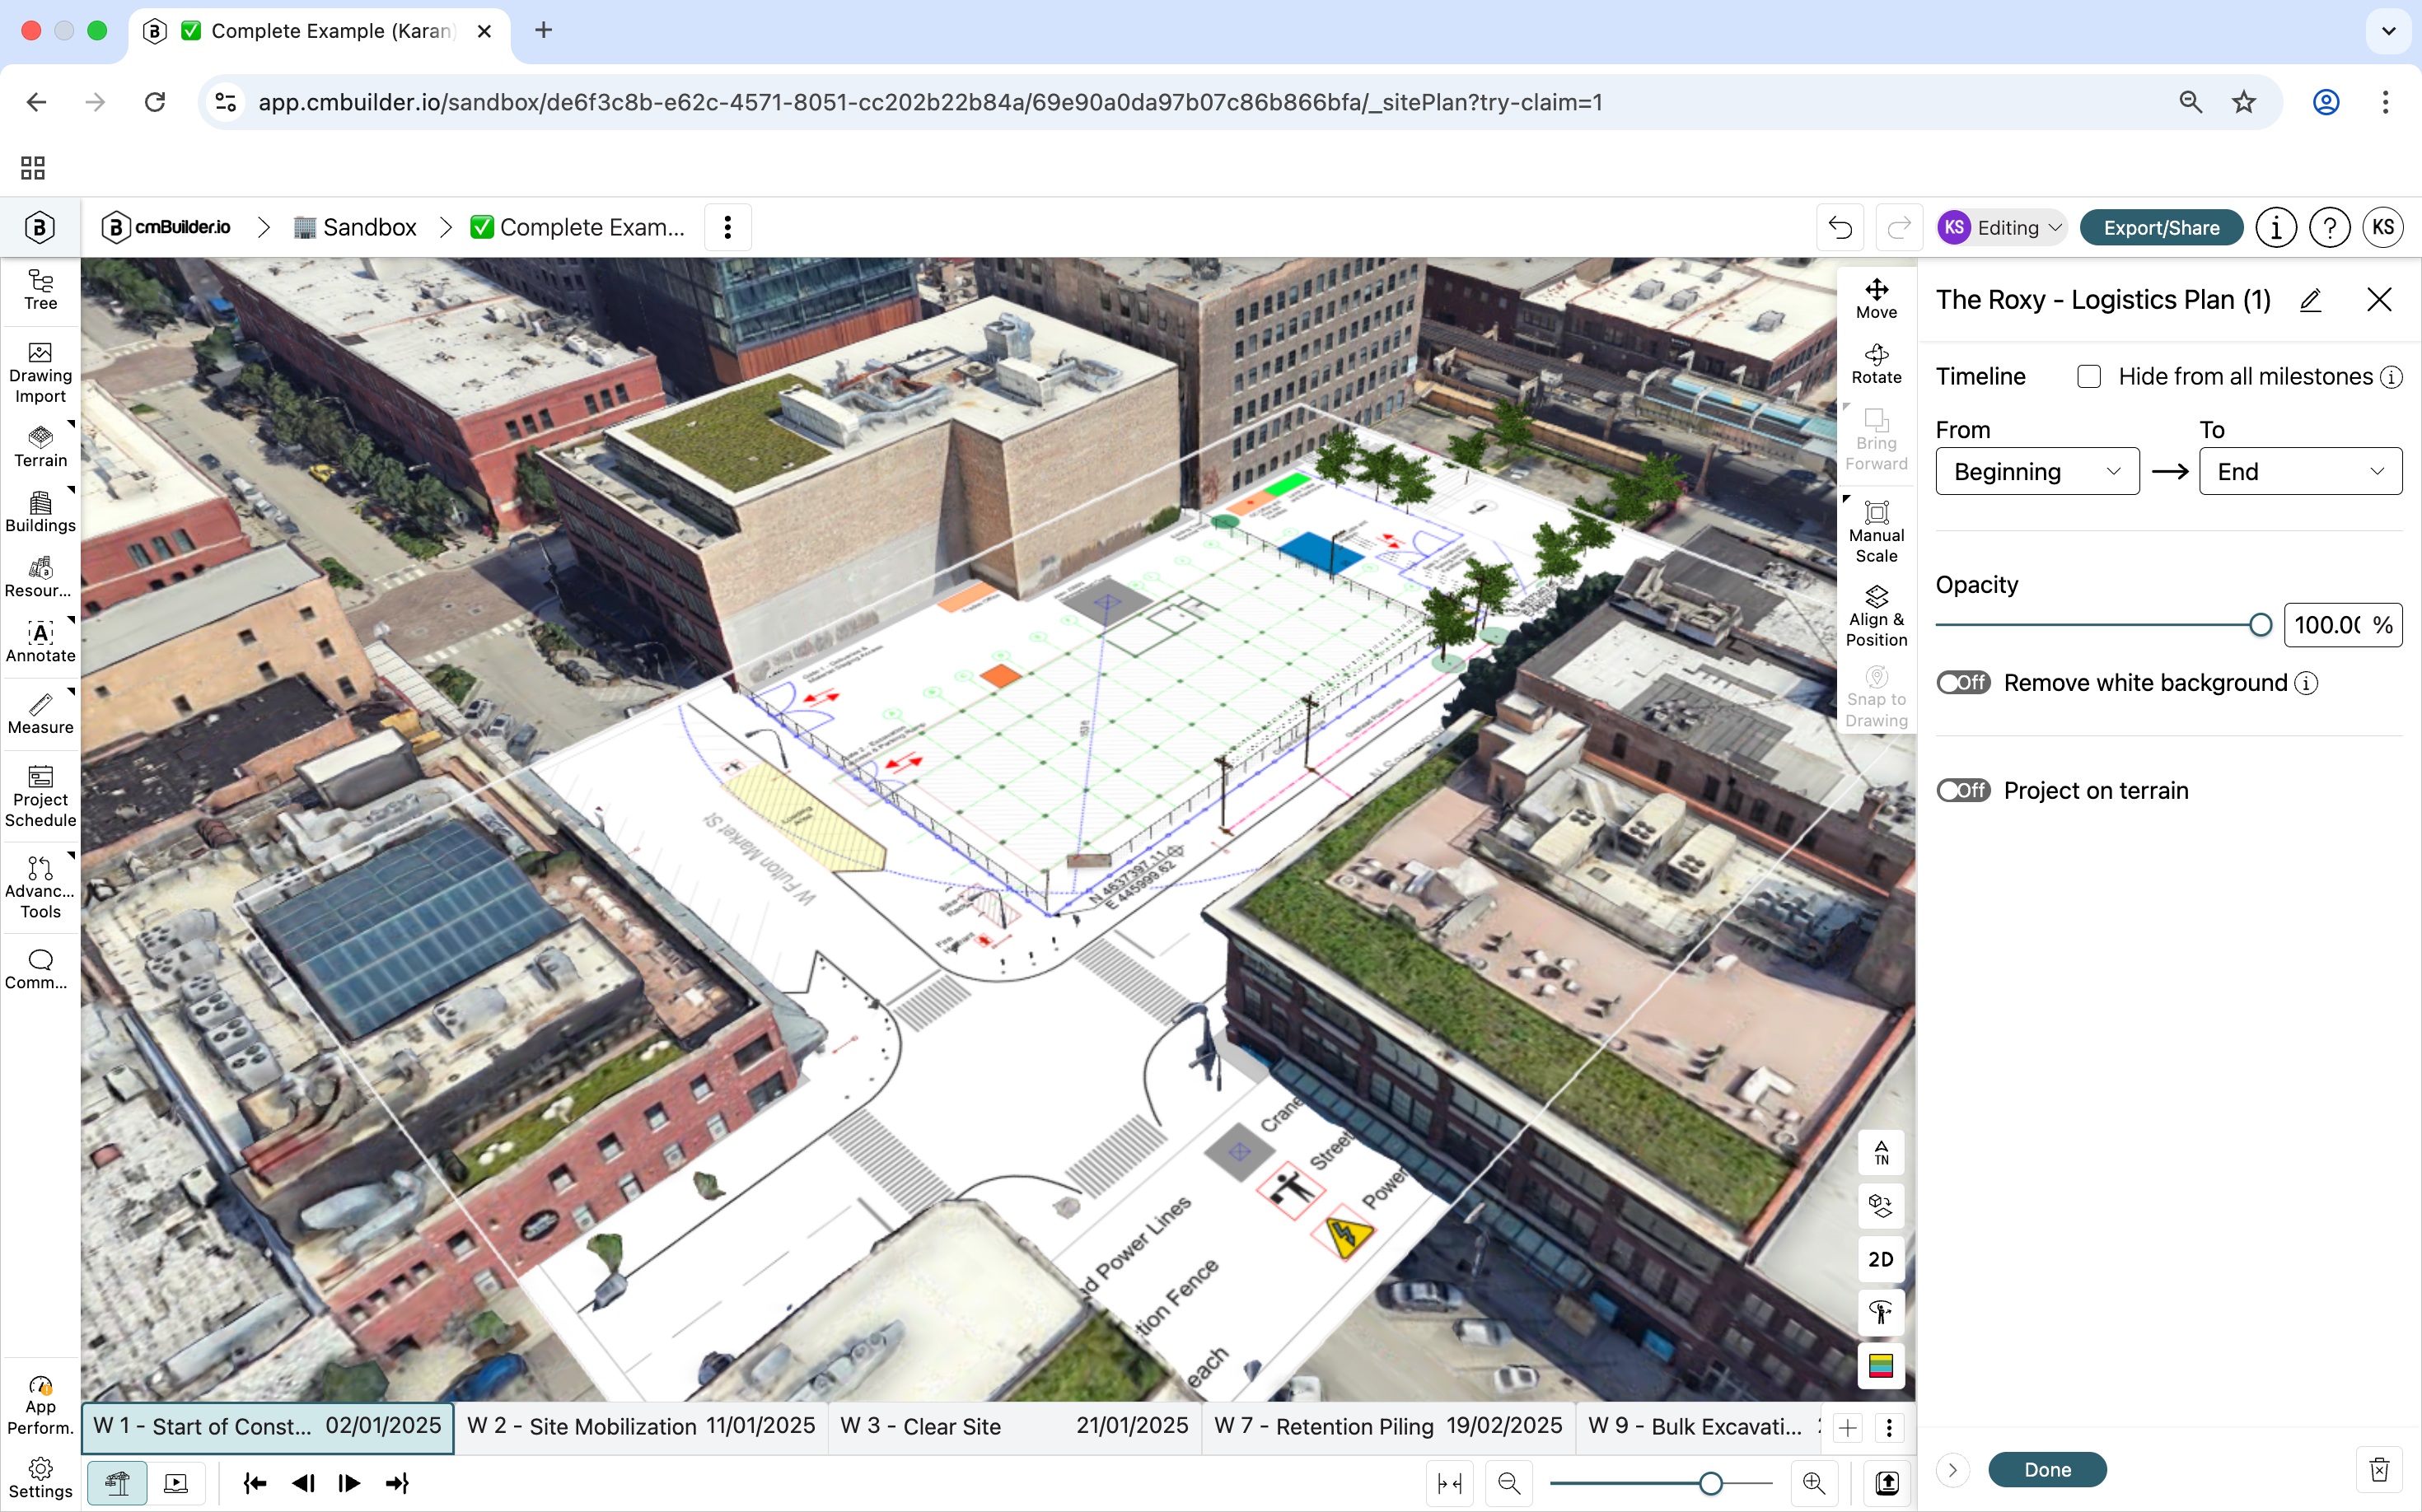Open the Buildings tool
The width and height of the screenshot is (2422, 1512).
40,512
